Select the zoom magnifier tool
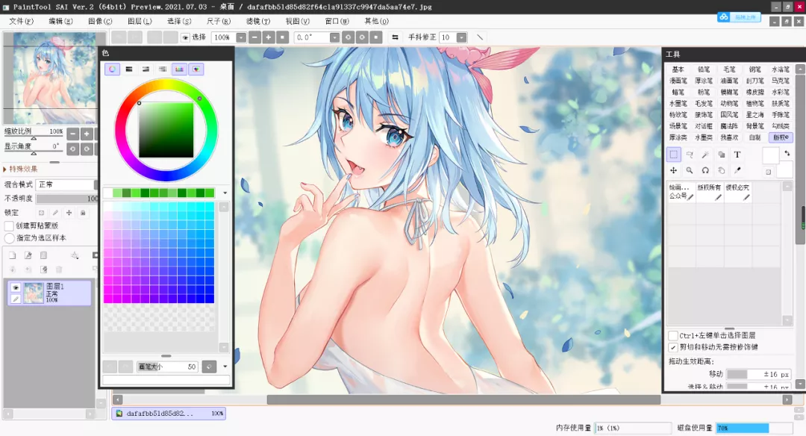 [x=690, y=171]
